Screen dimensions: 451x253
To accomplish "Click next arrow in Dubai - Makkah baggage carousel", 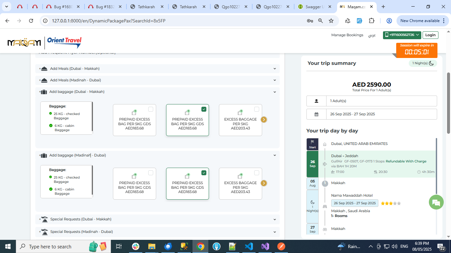I will click(263, 120).
